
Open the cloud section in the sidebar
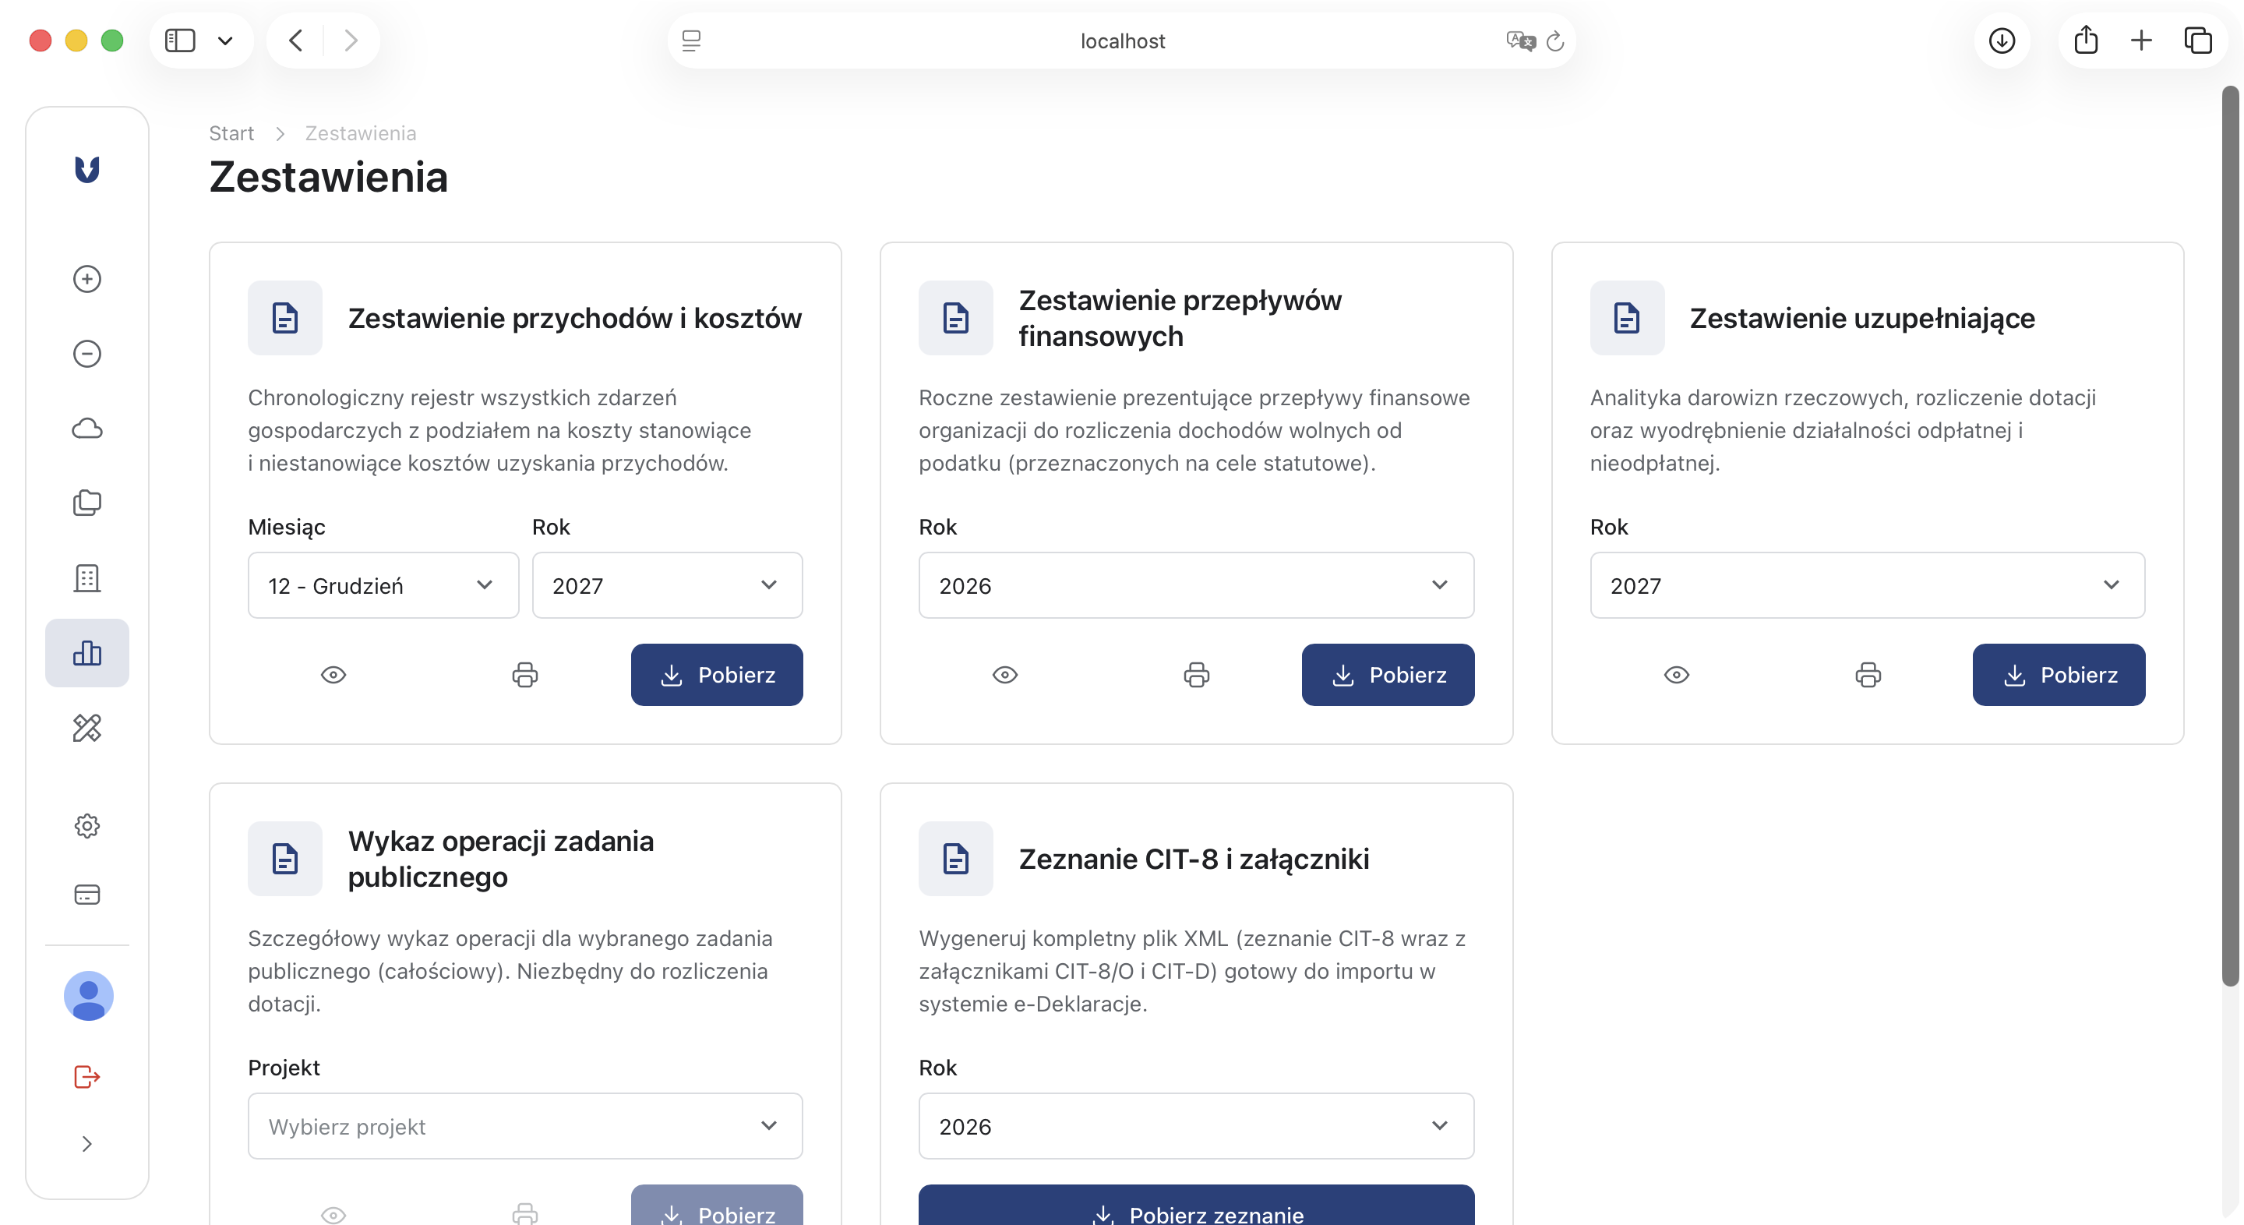click(x=87, y=429)
